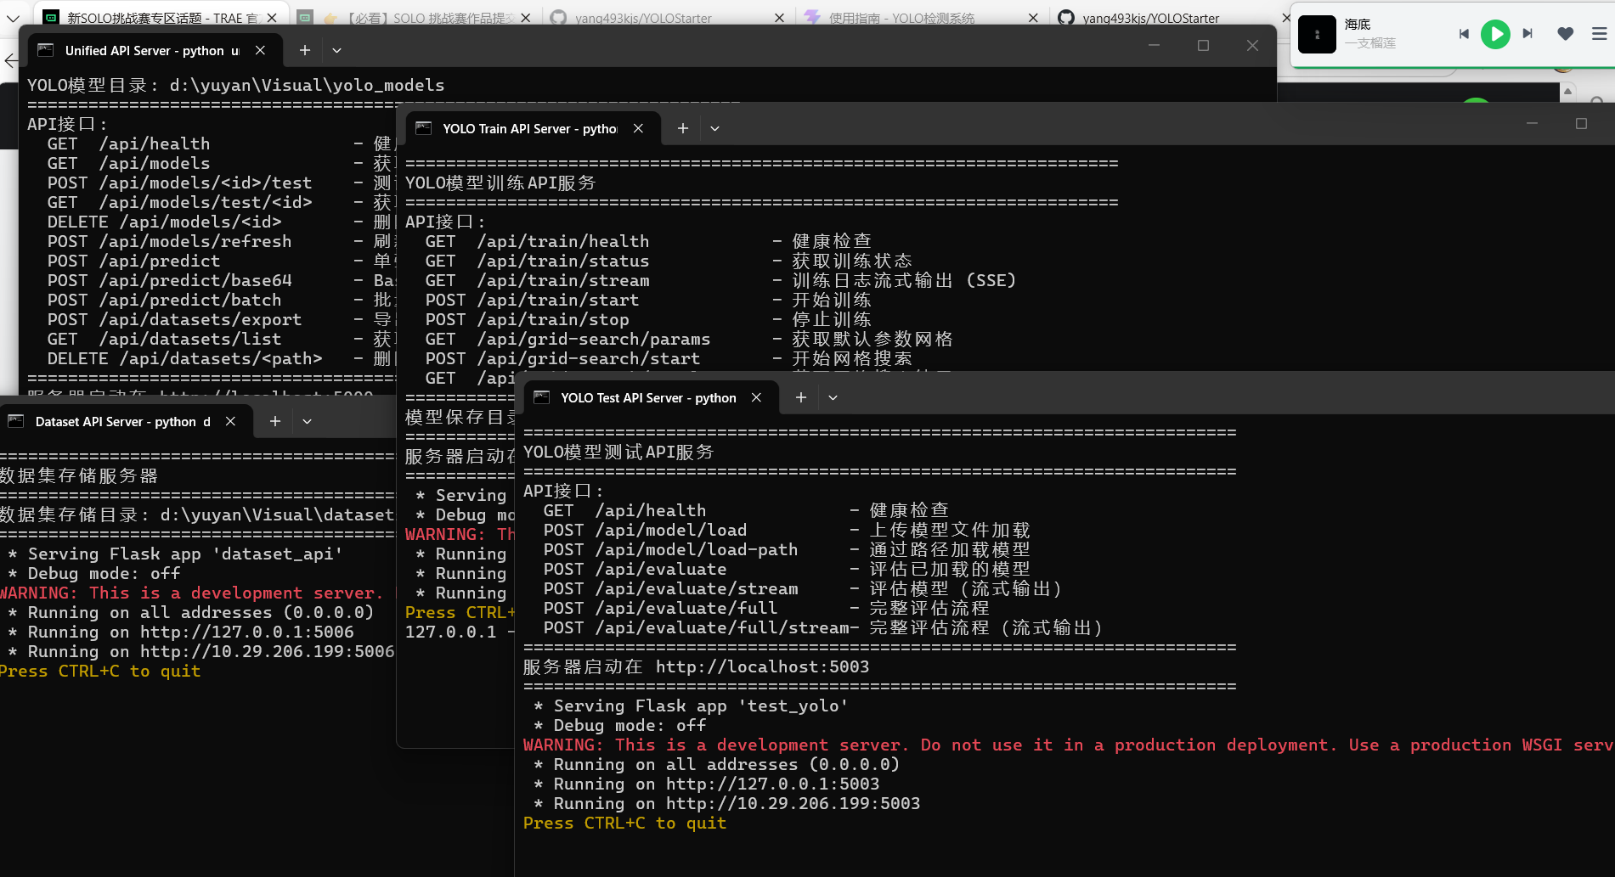Open tab dropdown in Dataset API Server window
This screenshot has width=1615, height=877.
pos(307,421)
